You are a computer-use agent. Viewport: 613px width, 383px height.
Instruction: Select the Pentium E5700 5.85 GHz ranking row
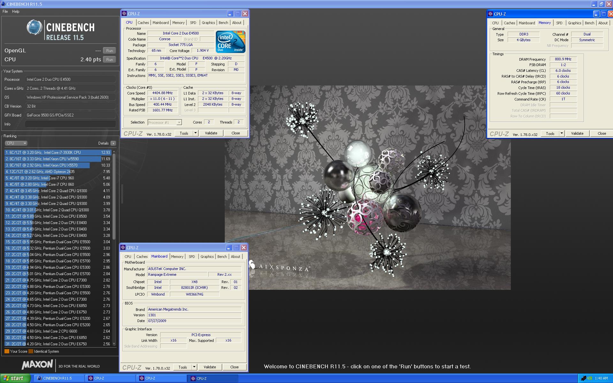58,261
